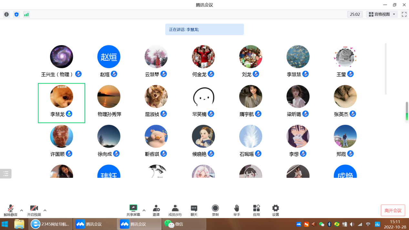Expand audio options arrow beside 解除静音
The height and width of the screenshot is (230, 409).
click(22, 210)
